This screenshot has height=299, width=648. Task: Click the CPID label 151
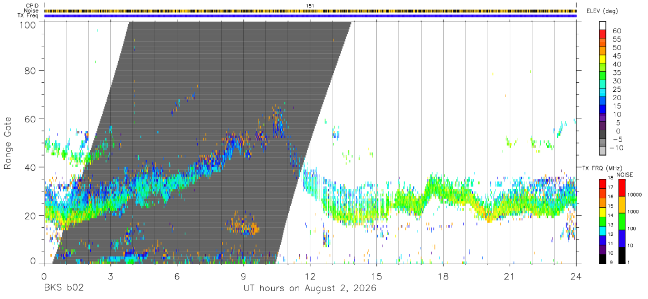pyautogui.click(x=310, y=6)
